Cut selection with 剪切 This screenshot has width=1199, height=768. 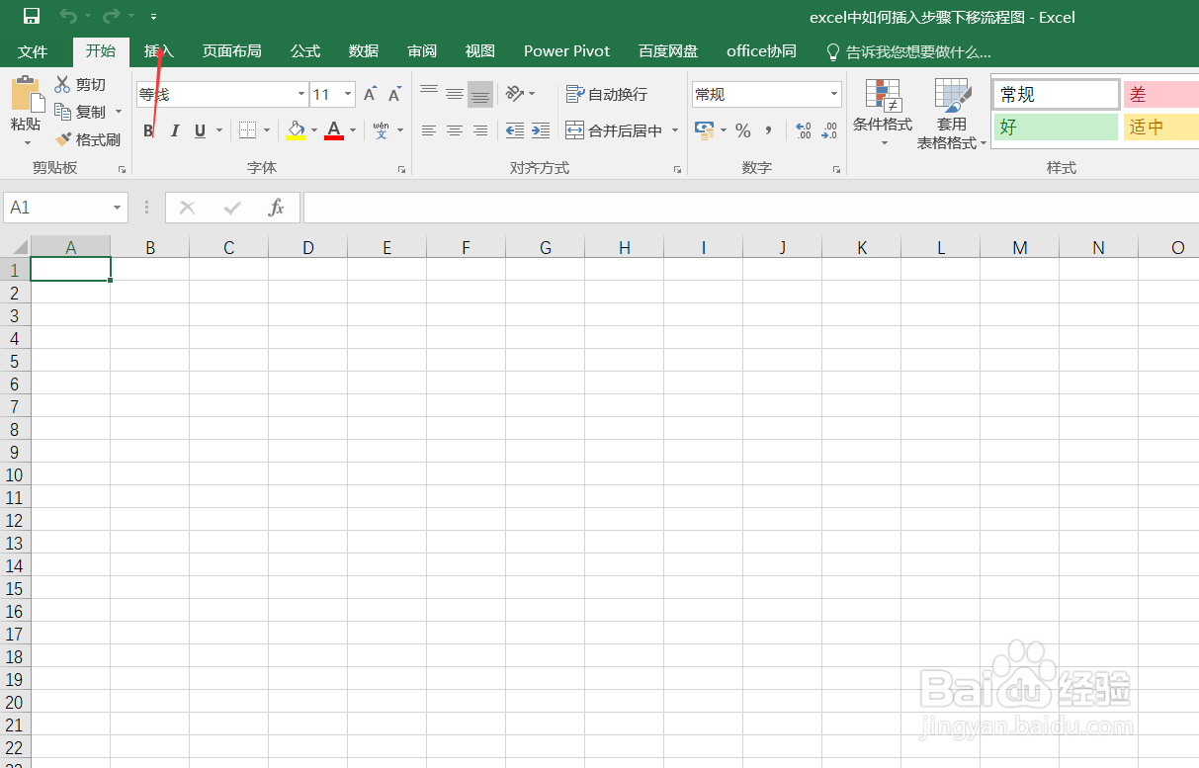pos(80,85)
